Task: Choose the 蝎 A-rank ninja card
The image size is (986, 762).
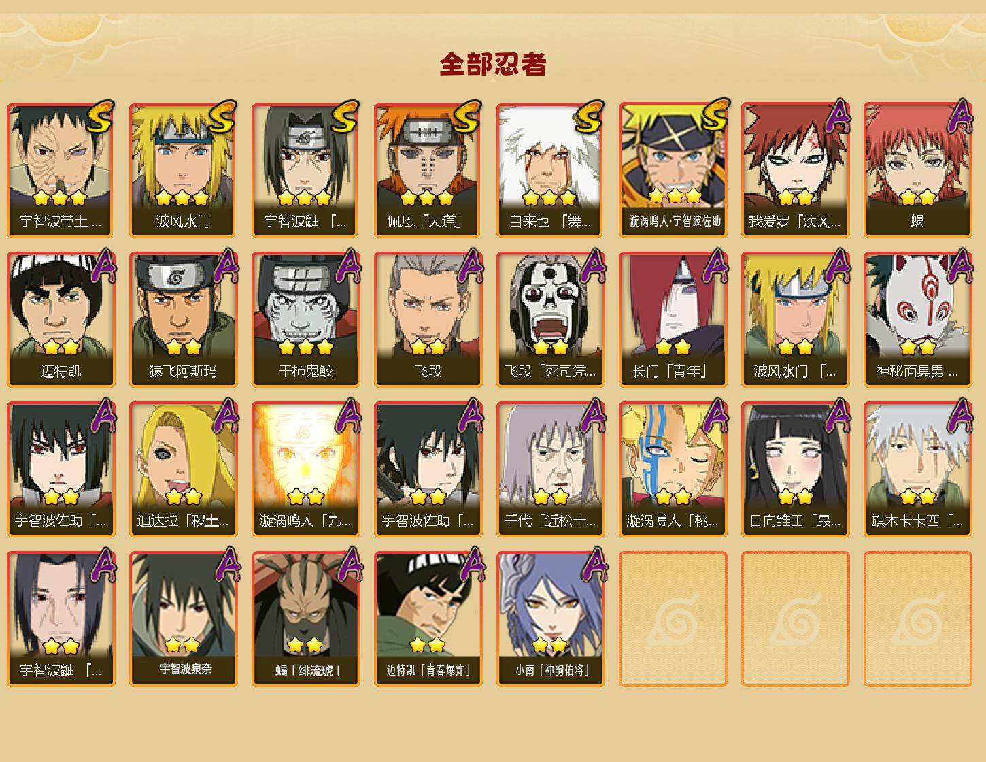Action: coord(917,170)
